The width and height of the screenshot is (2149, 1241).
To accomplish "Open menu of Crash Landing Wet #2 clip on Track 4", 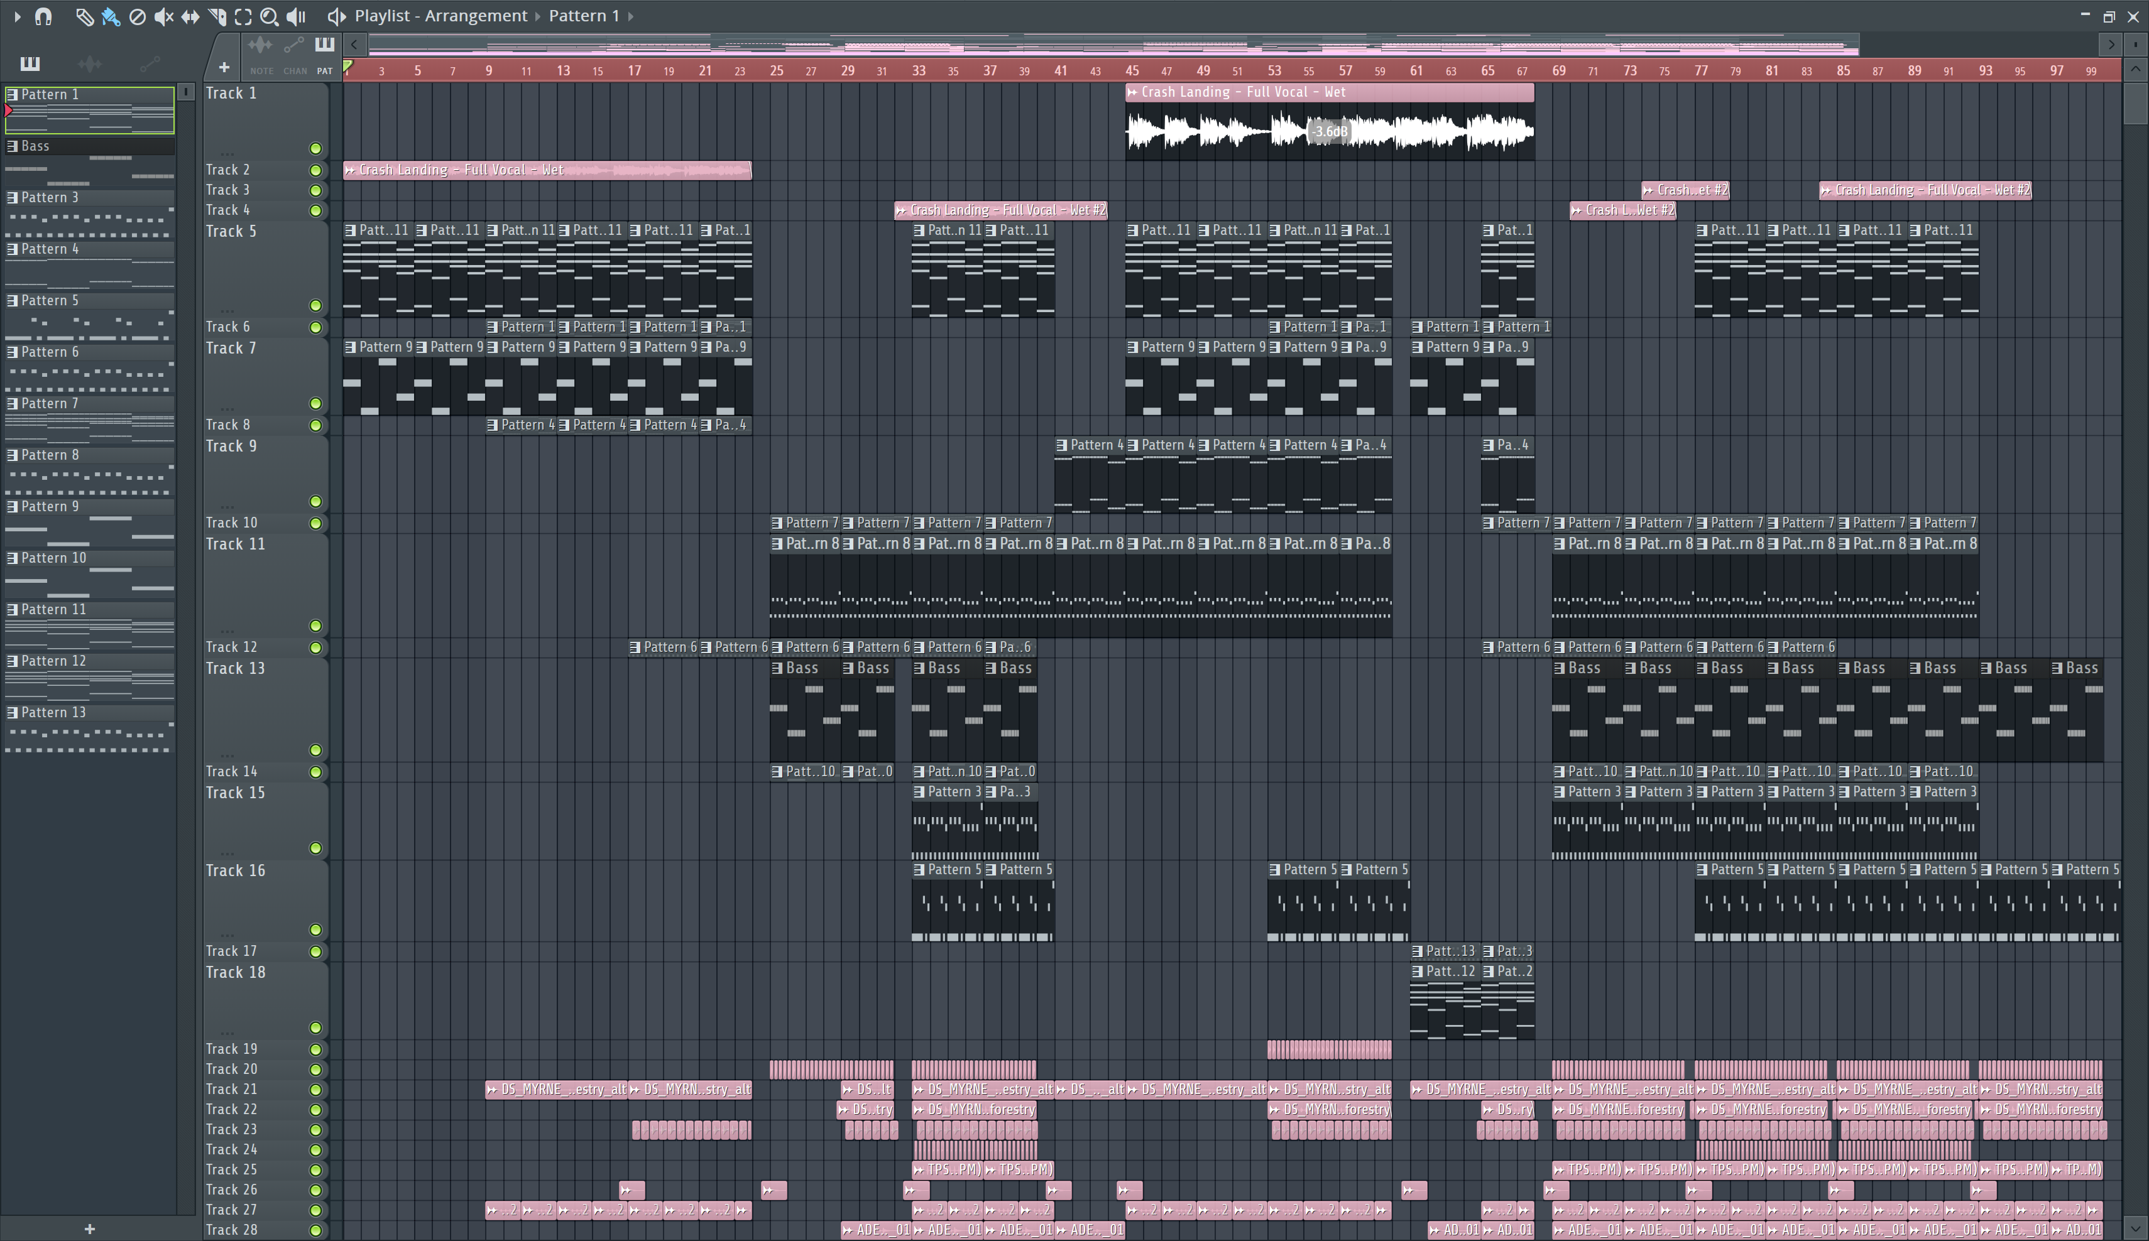I will (x=901, y=210).
